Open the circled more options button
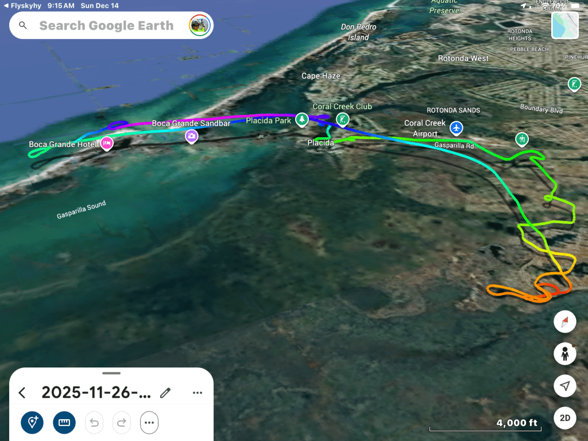 pos(149,423)
